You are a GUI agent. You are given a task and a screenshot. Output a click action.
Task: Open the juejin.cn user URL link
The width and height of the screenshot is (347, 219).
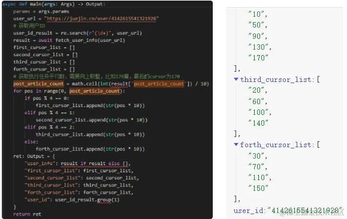pyautogui.click(x=101, y=19)
